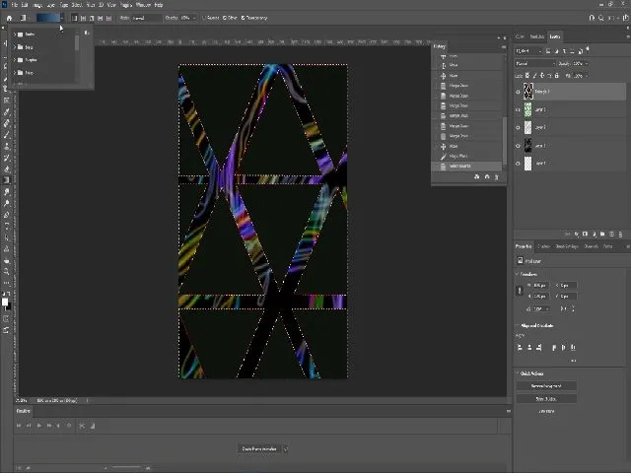Collapse the Transform section in Properties
Viewport: 631px width, 473px height.
coord(517,274)
